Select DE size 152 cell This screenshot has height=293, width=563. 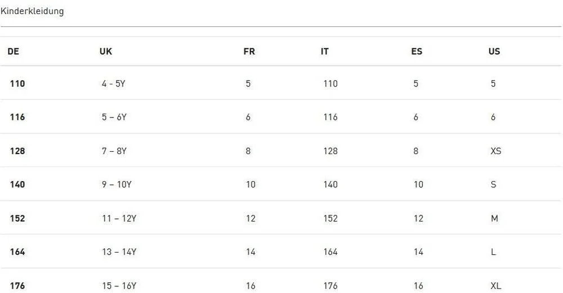tap(17, 218)
